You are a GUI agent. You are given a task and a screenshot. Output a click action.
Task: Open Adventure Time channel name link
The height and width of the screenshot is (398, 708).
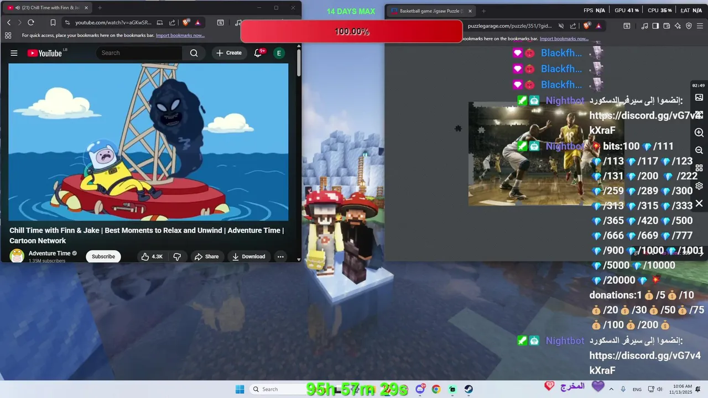(49, 253)
